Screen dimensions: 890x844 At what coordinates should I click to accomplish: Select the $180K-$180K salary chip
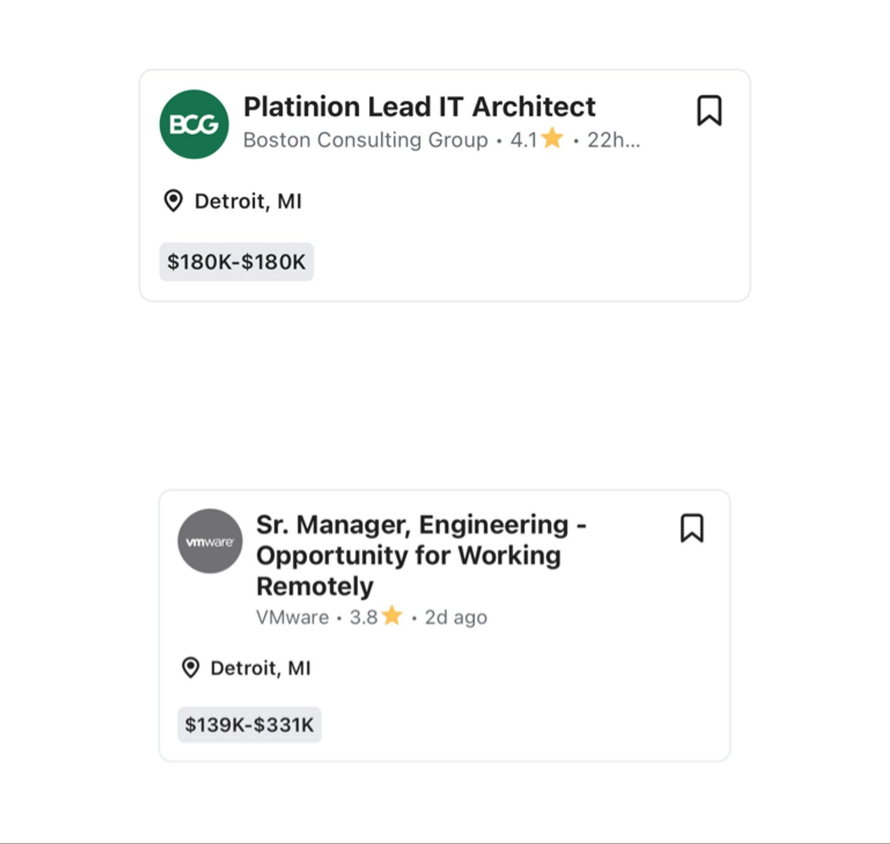pyautogui.click(x=236, y=262)
